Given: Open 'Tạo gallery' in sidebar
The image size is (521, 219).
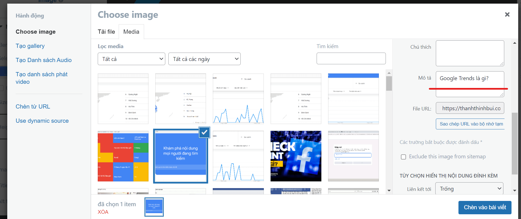Looking at the screenshot, I should 30,46.
